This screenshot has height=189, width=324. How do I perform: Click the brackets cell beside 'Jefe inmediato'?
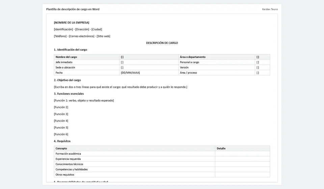coord(149,62)
